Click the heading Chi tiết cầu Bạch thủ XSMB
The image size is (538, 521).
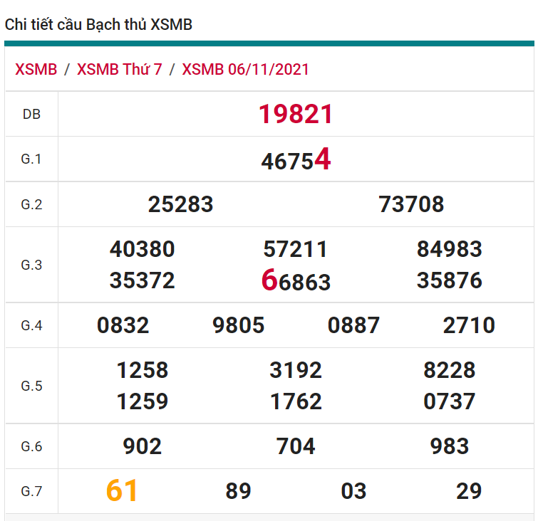pyautogui.click(x=98, y=25)
